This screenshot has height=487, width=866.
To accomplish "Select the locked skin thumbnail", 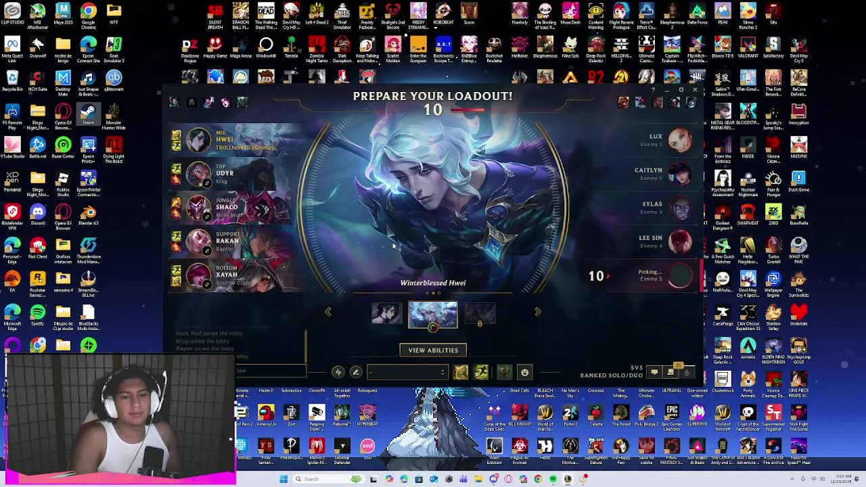I will point(480,314).
